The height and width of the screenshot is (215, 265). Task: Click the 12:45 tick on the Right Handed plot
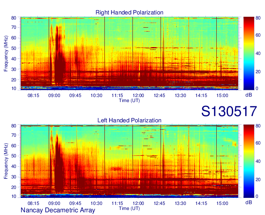coord(159,95)
